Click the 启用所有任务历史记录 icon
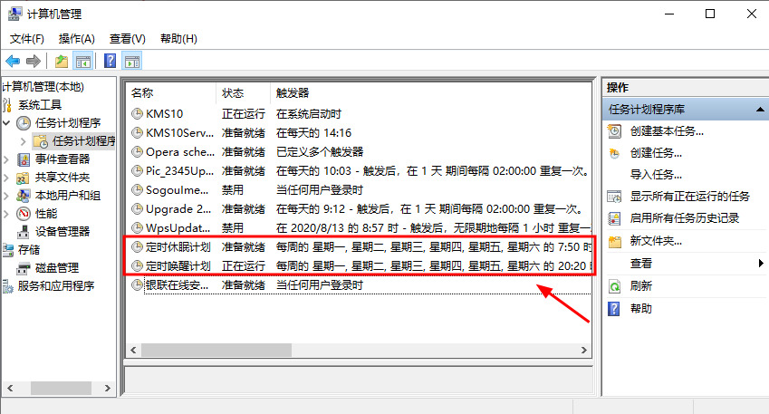769x414 pixels. click(614, 218)
